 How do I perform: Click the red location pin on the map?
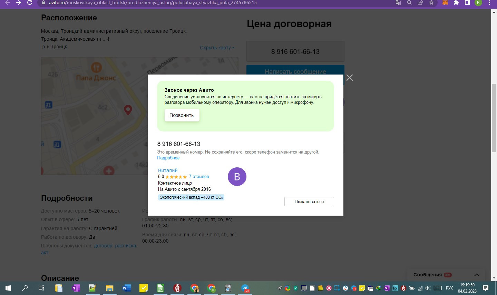coord(128,110)
